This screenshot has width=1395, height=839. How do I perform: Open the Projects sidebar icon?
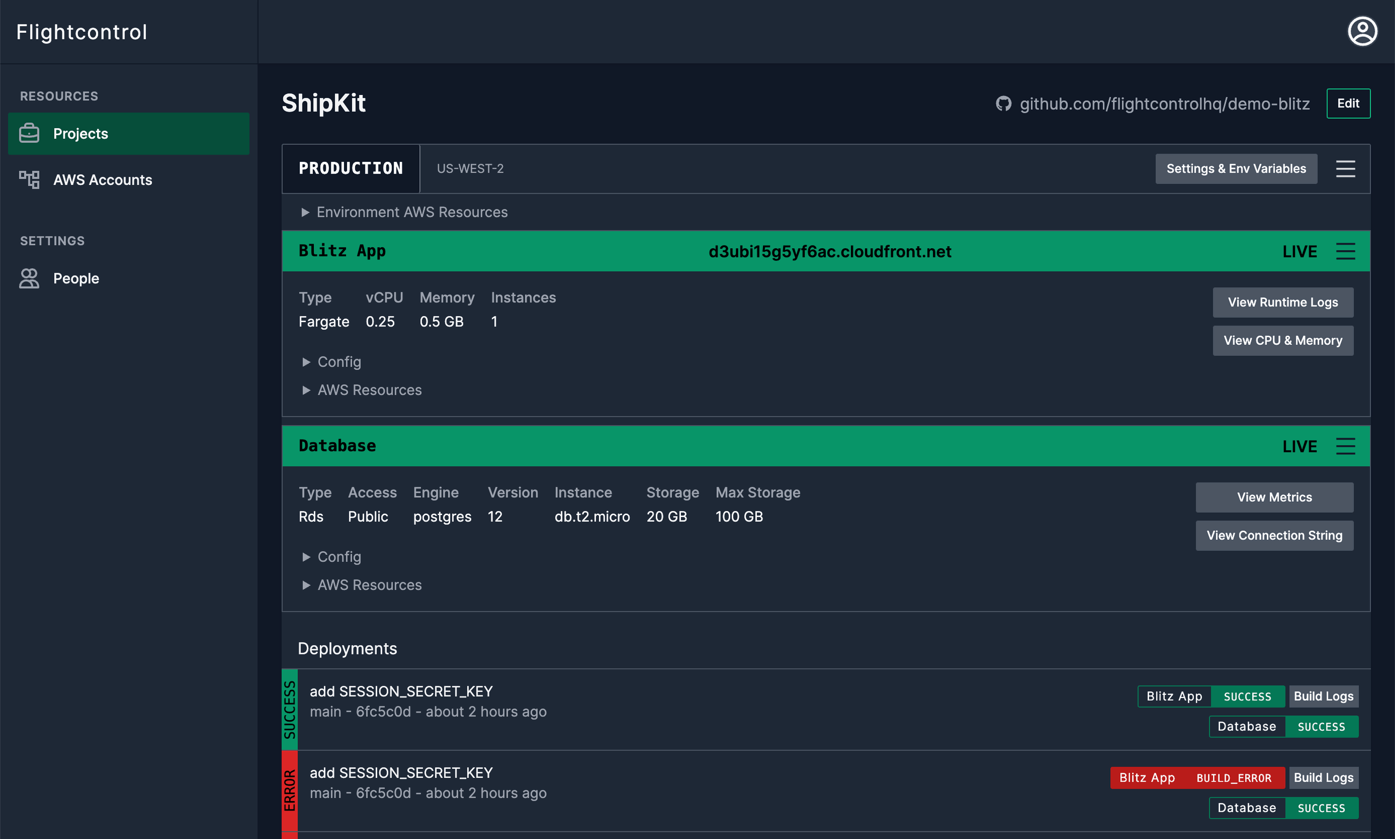click(29, 133)
